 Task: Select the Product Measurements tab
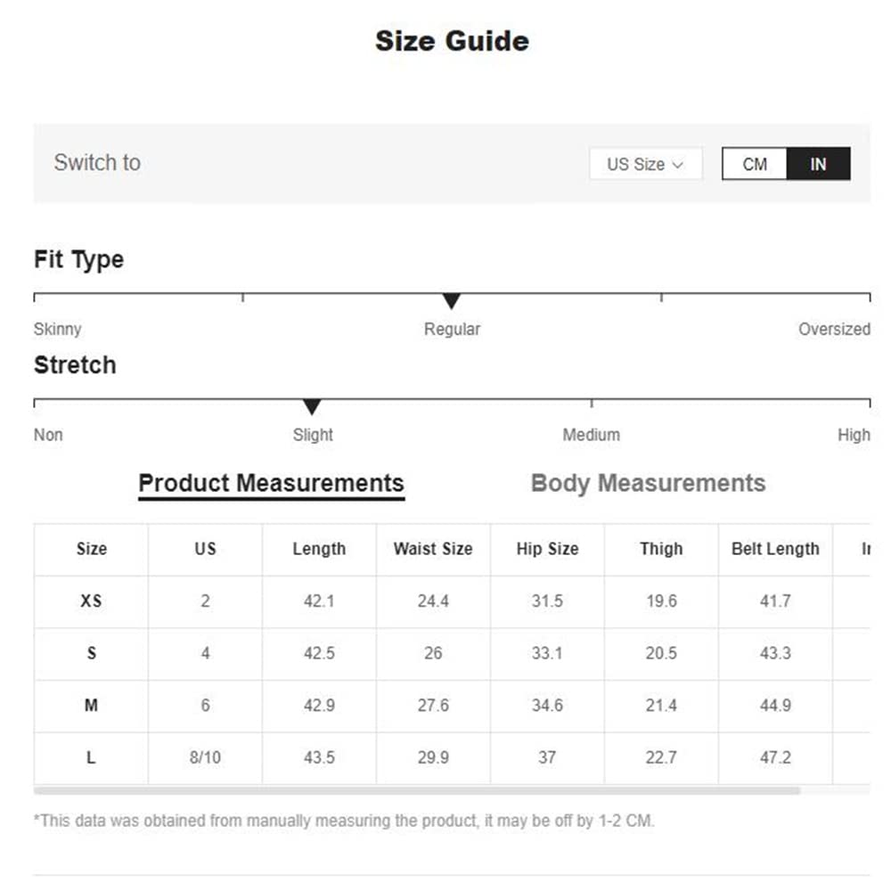(271, 483)
